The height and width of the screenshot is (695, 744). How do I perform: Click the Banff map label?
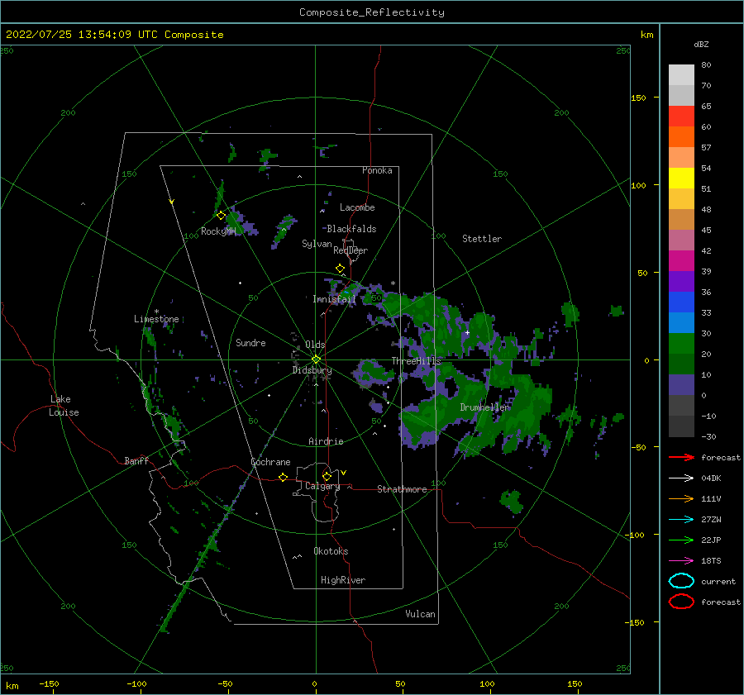tap(136, 461)
